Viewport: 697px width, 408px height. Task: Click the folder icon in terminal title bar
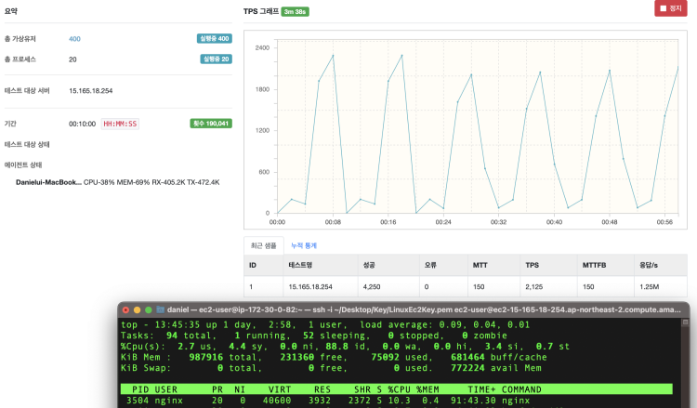(161, 309)
